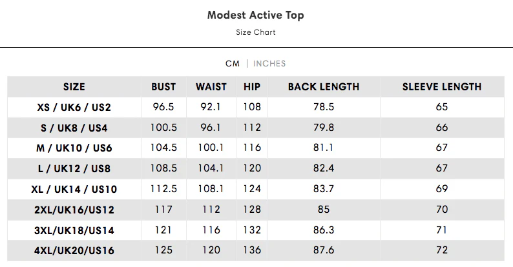The image size is (513, 267).
Task: Click the WAIST column header
Action: click(x=211, y=87)
